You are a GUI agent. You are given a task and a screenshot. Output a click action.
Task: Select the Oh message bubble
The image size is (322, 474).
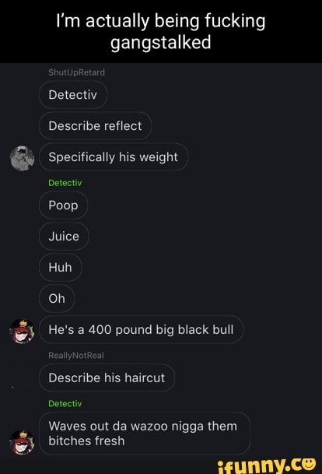(57, 298)
